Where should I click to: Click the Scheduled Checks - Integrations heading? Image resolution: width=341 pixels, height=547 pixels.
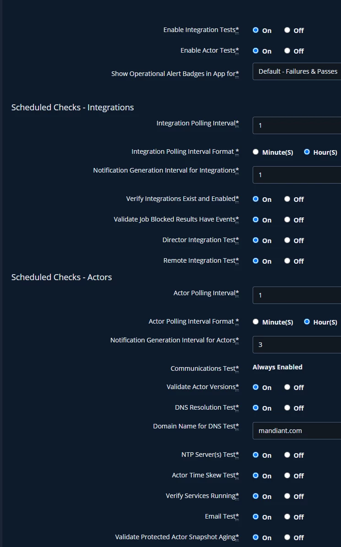click(x=72, y=108)
